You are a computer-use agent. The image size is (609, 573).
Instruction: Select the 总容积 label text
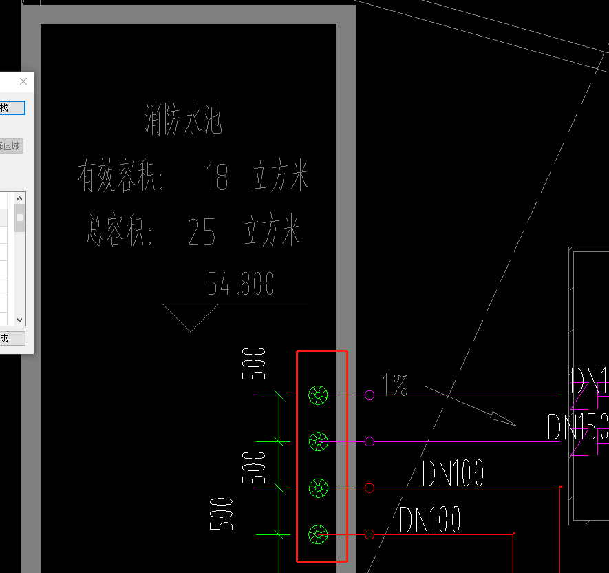click(120, 229)
